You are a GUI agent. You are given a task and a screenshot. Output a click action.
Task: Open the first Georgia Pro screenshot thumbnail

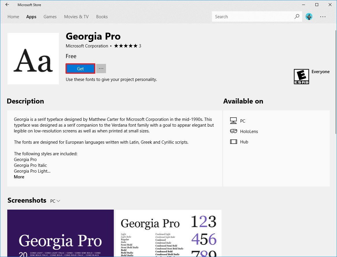pos(60,233)
